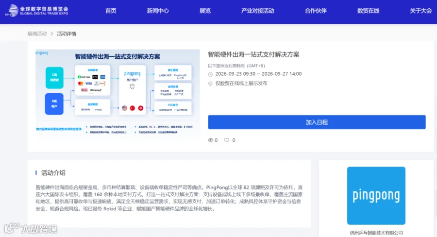Open 杭州乒乓智能技术有限公司 company link
The image size is (437, 237).
[376, 233]
